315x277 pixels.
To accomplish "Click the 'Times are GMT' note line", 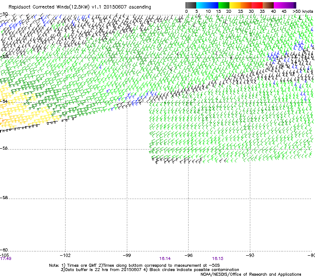I will click(x=135, y=265).
